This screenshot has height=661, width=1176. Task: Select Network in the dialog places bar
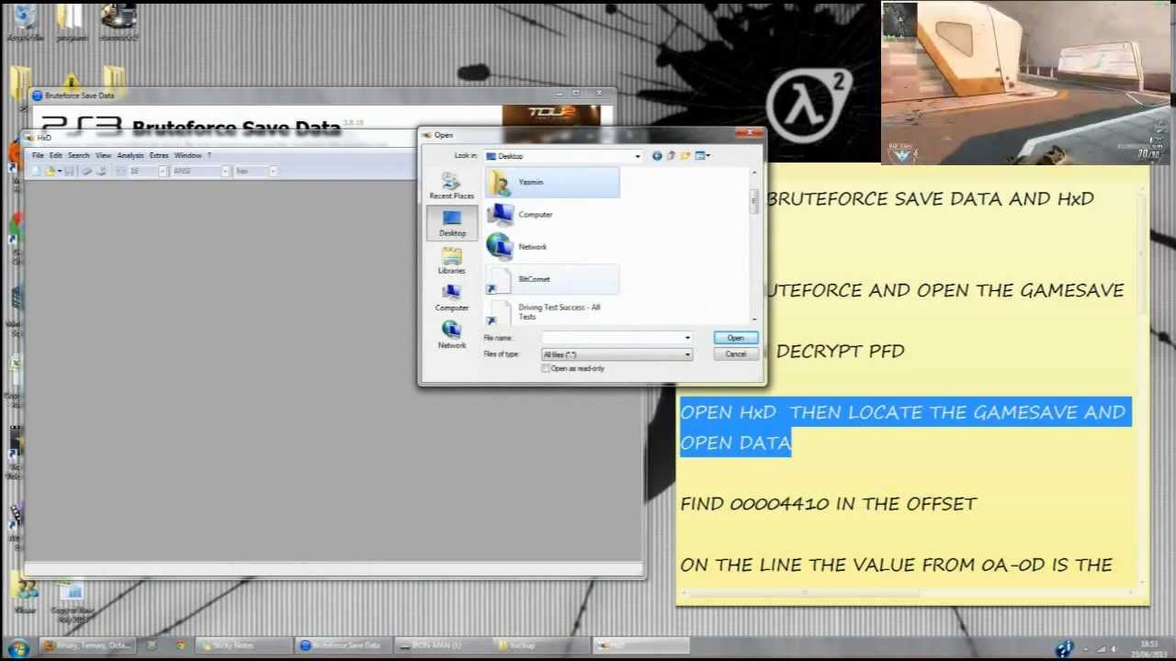pyautogui.click(x=451, y=335)
